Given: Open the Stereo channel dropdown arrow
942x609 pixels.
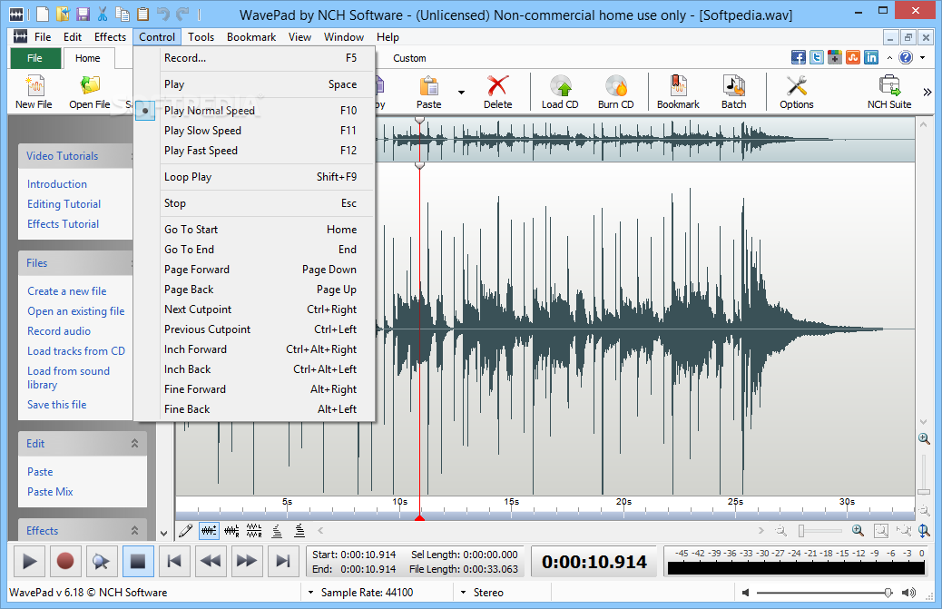Looking at the screenshot, I should click(463, 593).
